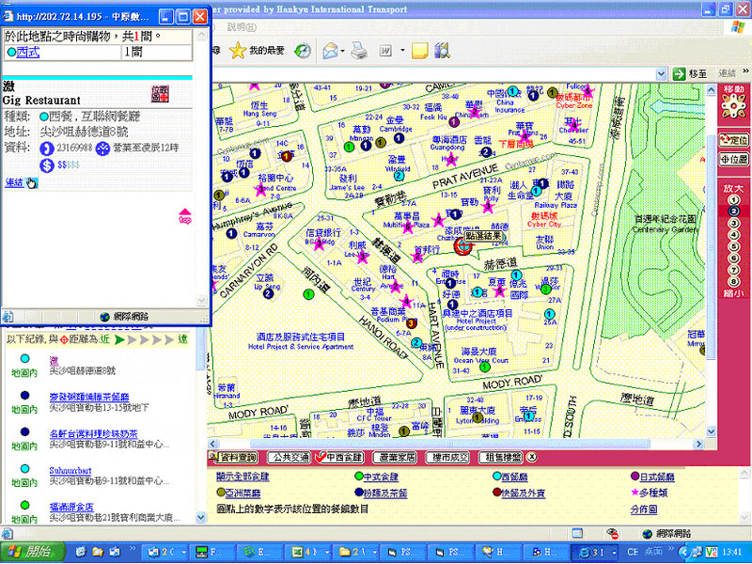Click the Favorites star icon in the toolbar
The width and height of the screenshot is (752, 564).
point(238,50)
